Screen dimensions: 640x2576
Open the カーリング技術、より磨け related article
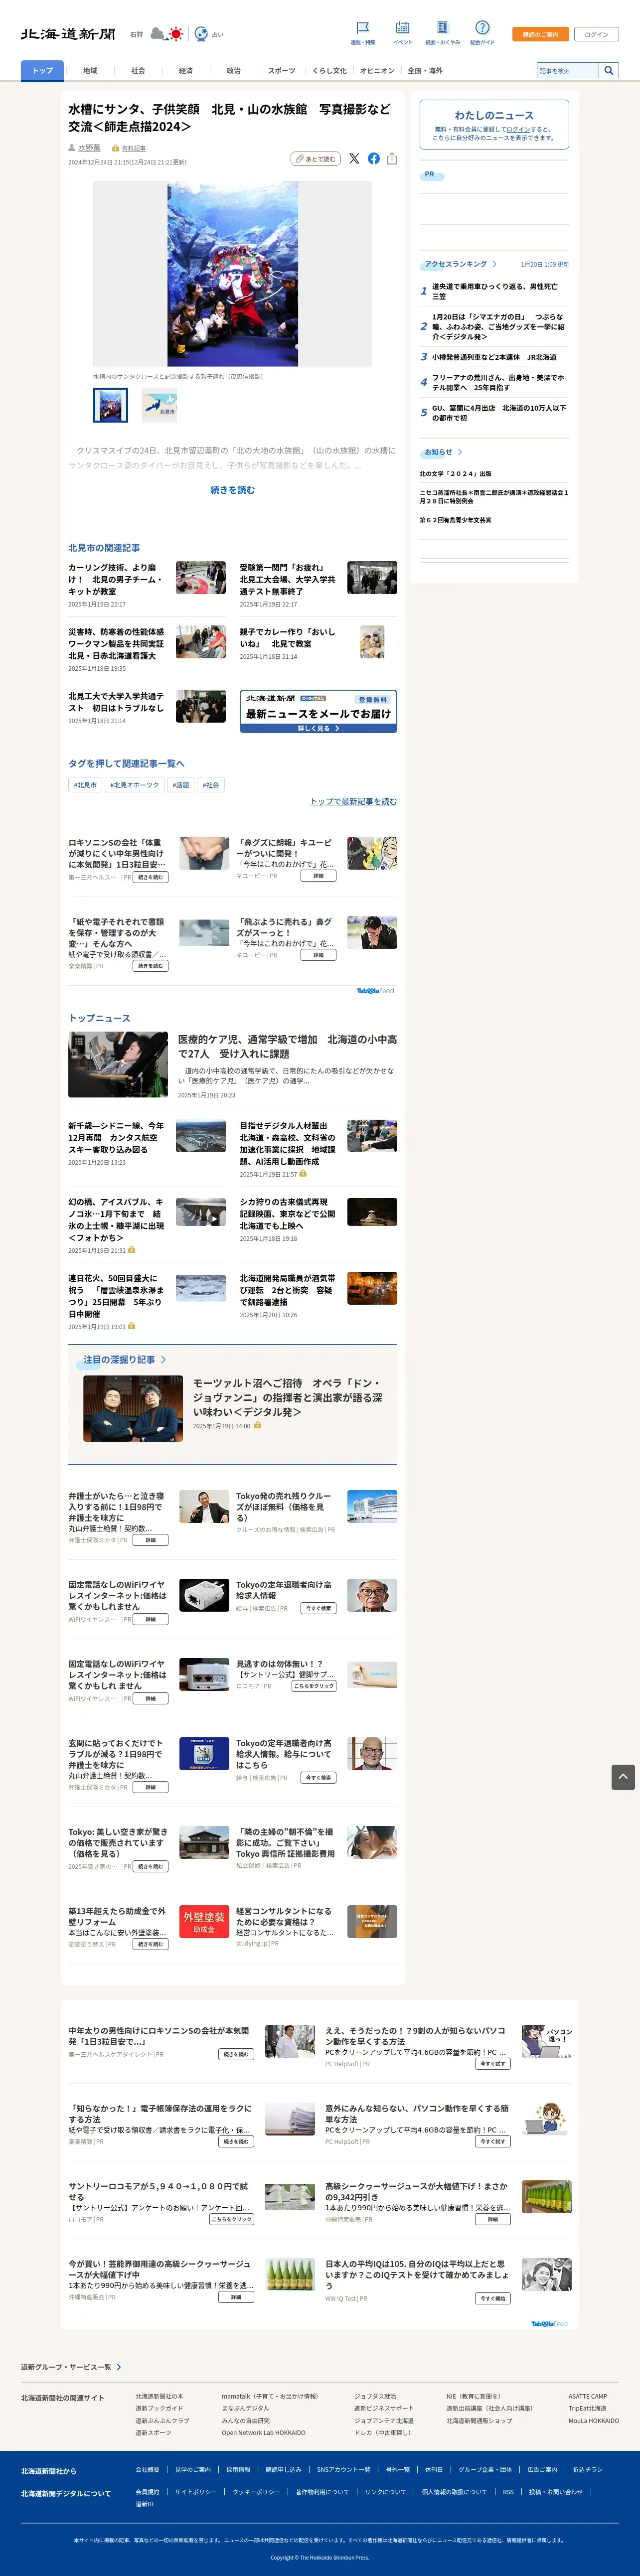pos(116,579)
